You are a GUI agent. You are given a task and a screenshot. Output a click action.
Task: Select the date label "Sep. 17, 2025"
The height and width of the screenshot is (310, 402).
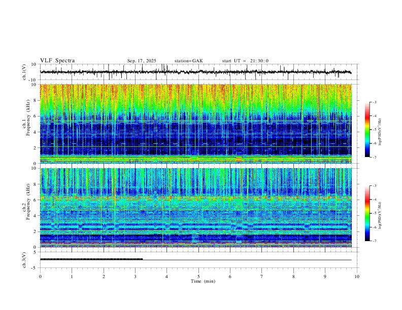pyautogui.click(x=142, y=61)
